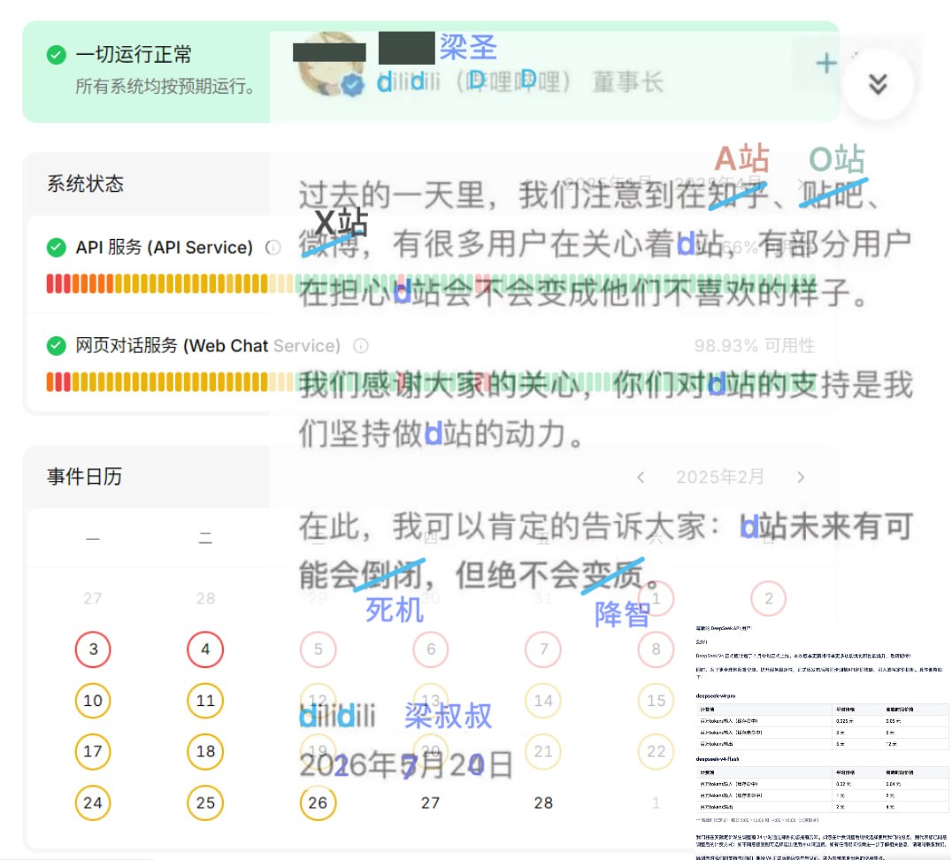Image resolution: width=952 pixels, height=860 pixels.
Task: Click the blue plus icon at the top
Action: 825,63
